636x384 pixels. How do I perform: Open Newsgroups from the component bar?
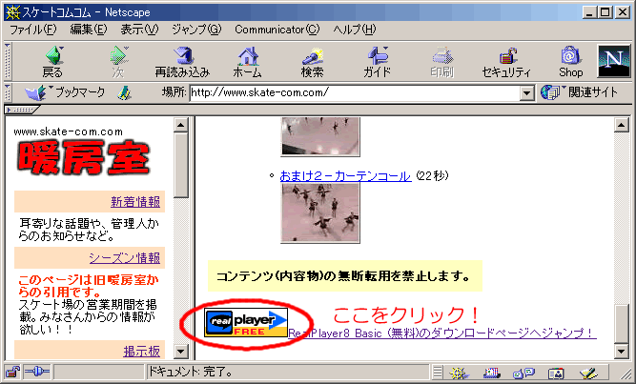point(523,373)
